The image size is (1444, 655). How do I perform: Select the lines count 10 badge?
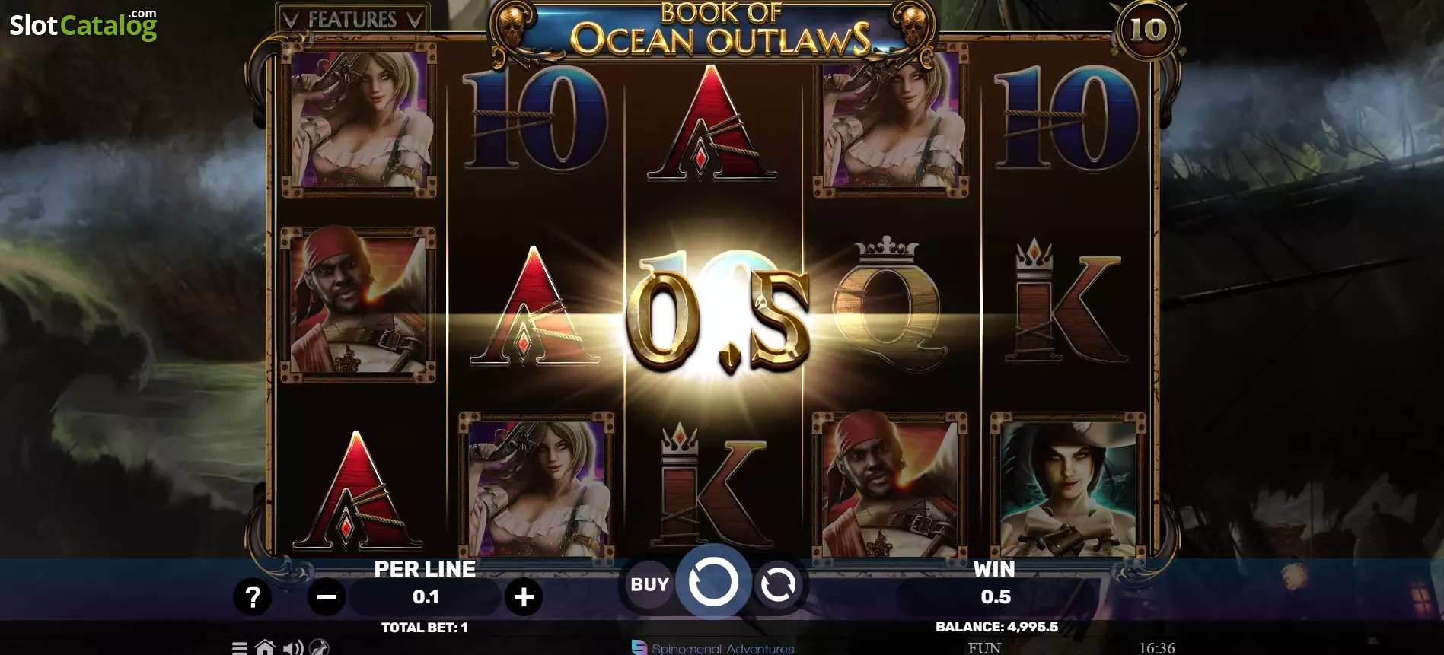click(x=1147, y=30)
